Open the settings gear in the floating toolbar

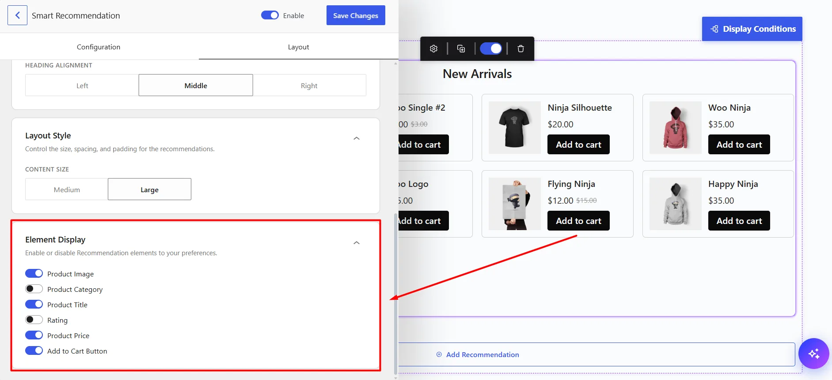[x=434, y=48]
